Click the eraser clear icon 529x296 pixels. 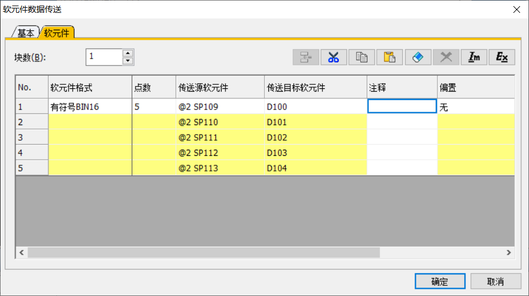(418, 57)
